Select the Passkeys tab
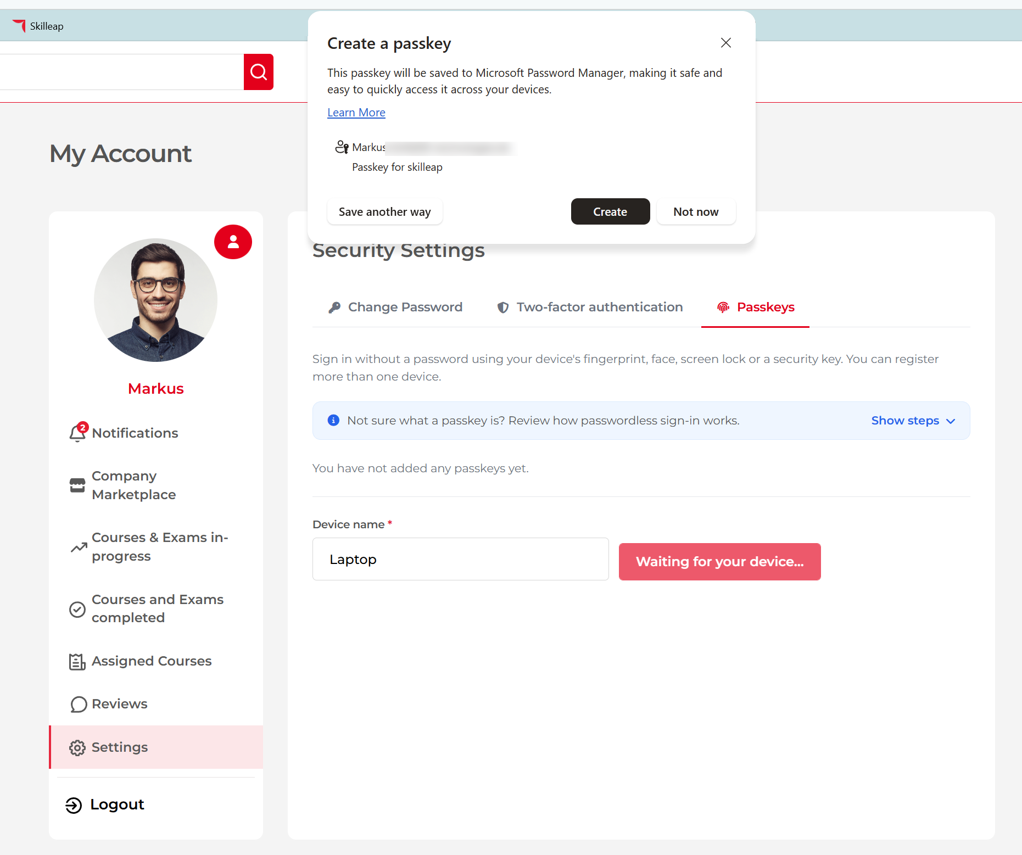Image resolution: width=1022 pixels, height=855 pixels. click(756, 307)
